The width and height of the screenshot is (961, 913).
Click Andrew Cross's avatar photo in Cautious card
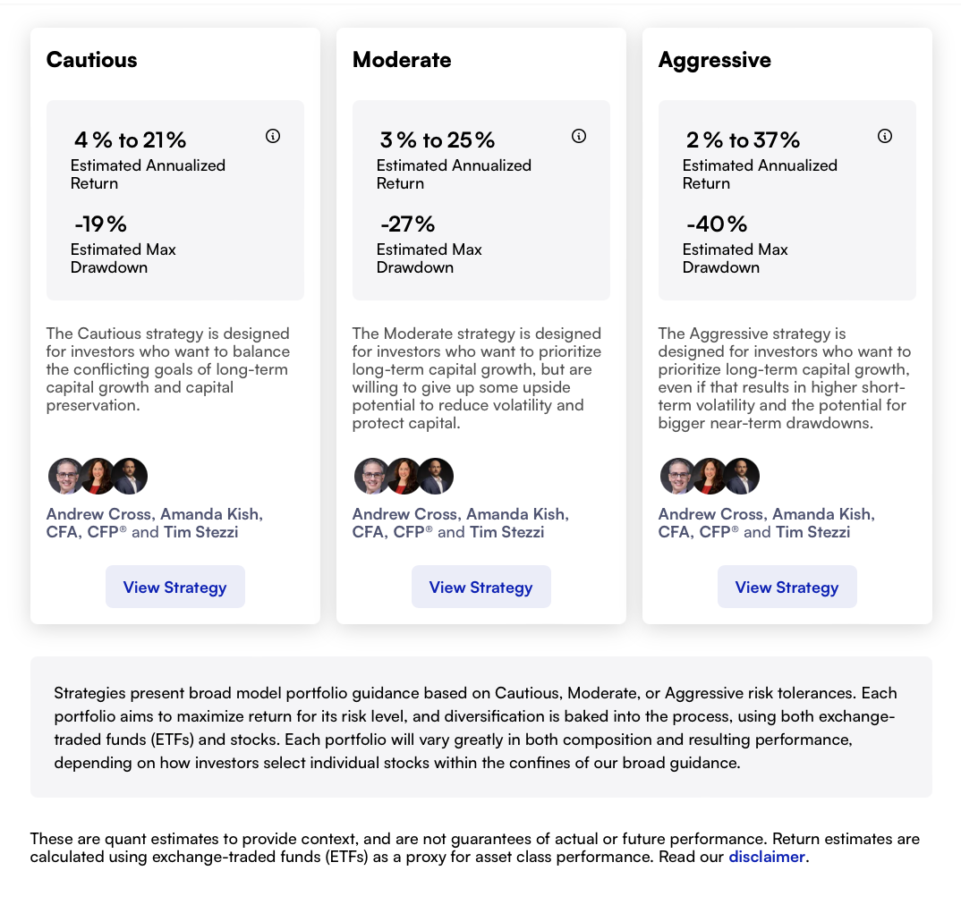65,476
